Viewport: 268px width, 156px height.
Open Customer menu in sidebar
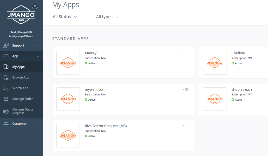coord(21,124)
